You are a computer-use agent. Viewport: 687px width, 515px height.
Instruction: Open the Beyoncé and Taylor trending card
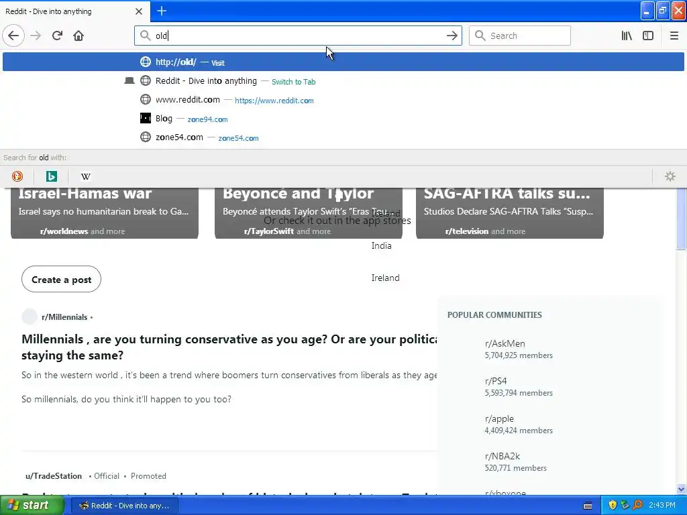pos(309,213)
